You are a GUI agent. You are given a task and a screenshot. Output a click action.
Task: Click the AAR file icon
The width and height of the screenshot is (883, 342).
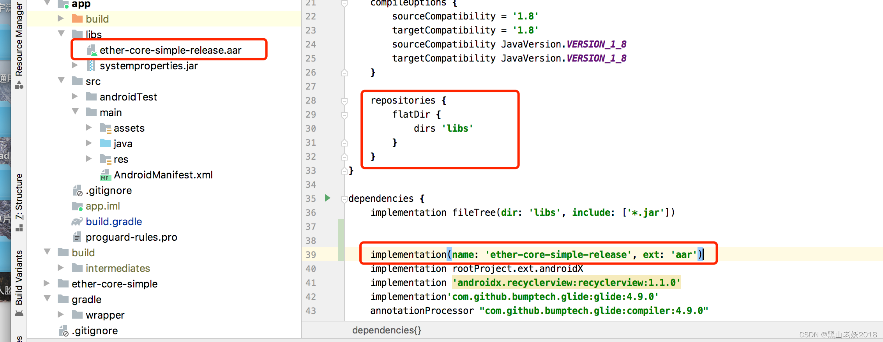[x=92, y=50]
